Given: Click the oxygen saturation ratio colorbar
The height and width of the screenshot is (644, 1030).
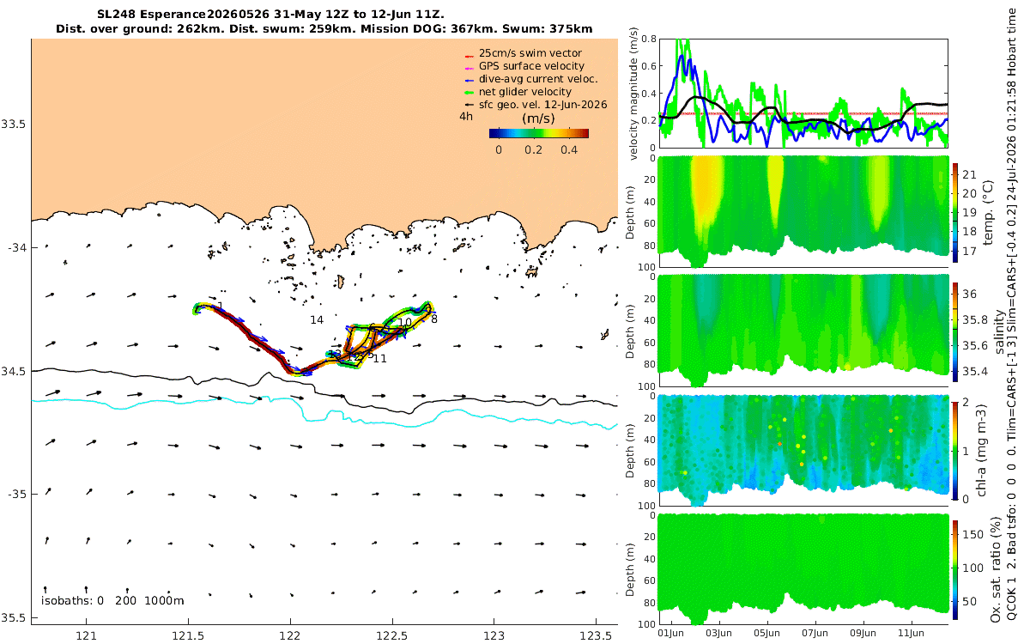Looking at the screenshot, I should [956, 569].
